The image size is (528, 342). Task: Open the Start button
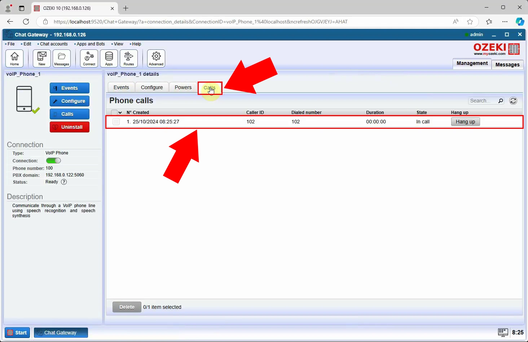(17, 333)
